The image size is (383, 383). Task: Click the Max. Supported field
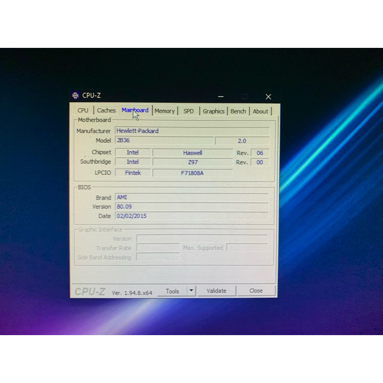point(247,248)
